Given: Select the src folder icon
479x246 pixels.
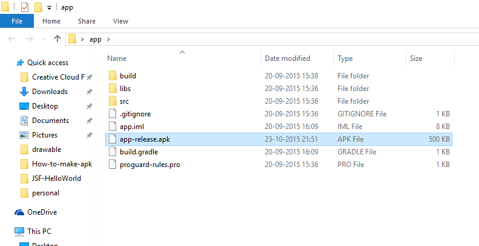Looking at the screenshot, I should click(x=112, y=101).
